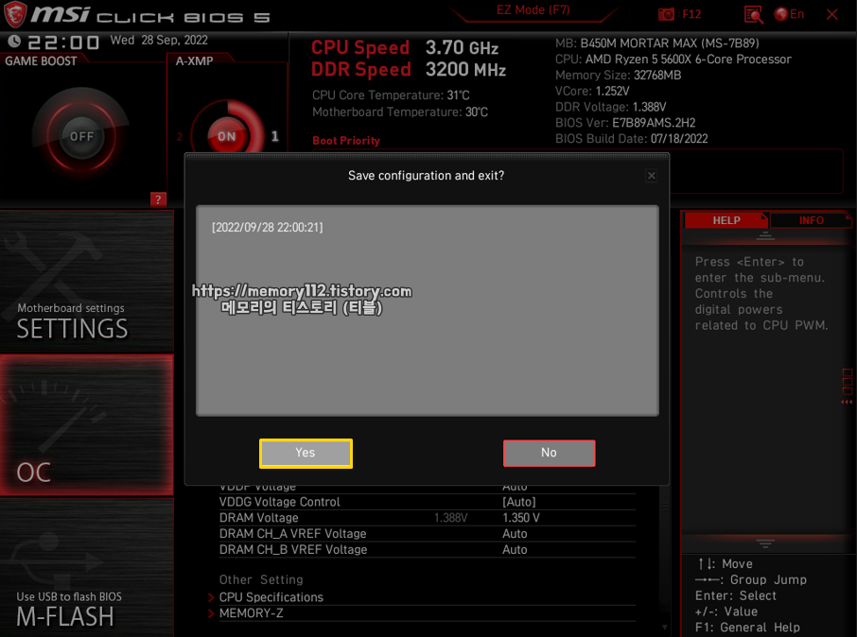Open the OC menu panel

click(x=87, y=425)
